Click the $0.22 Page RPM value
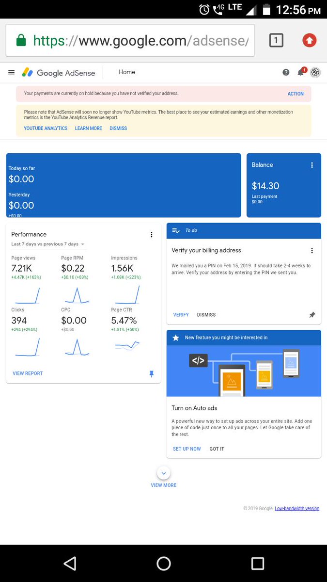327x582 pixels. pos(73,268)
